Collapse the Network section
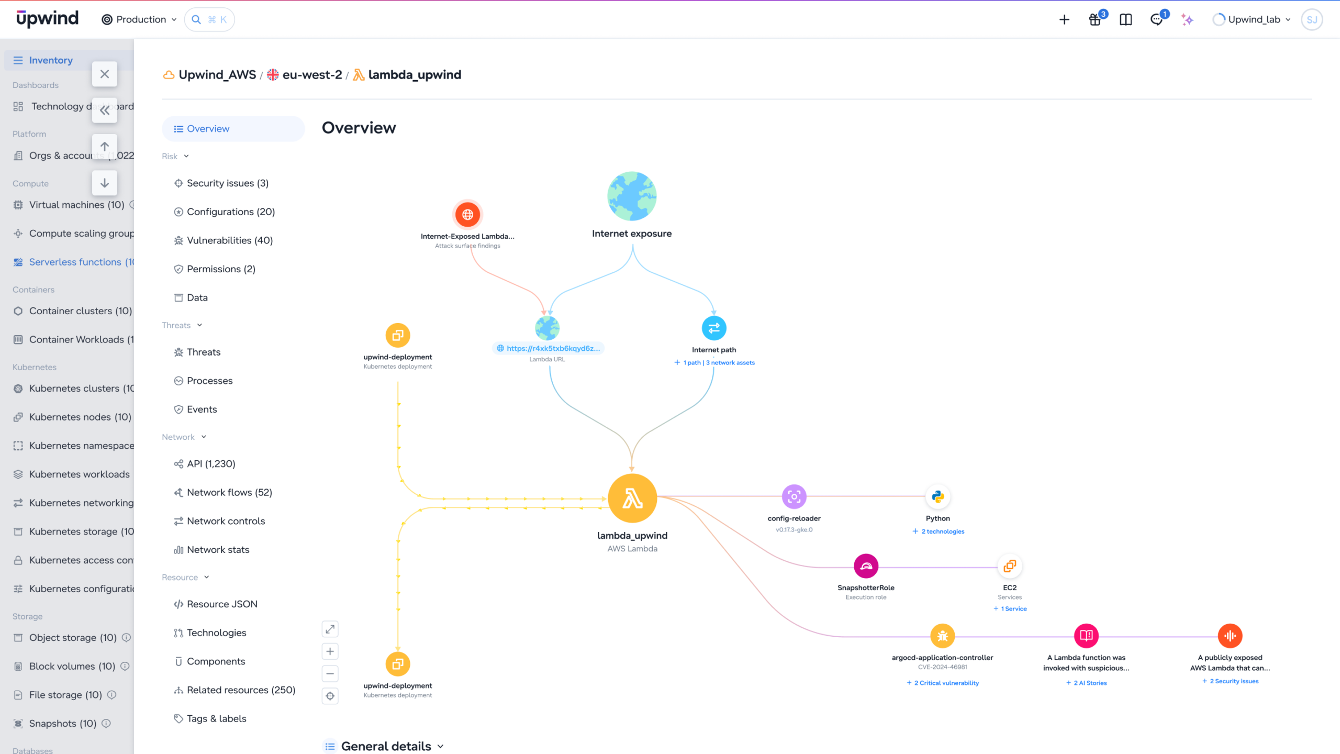1340x754 pixels. click(x=184, y=437)
